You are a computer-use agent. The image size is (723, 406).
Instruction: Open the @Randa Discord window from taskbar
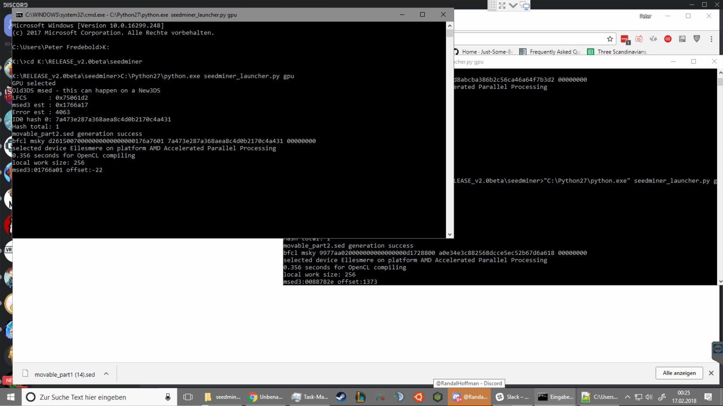[x=469, y=397]
